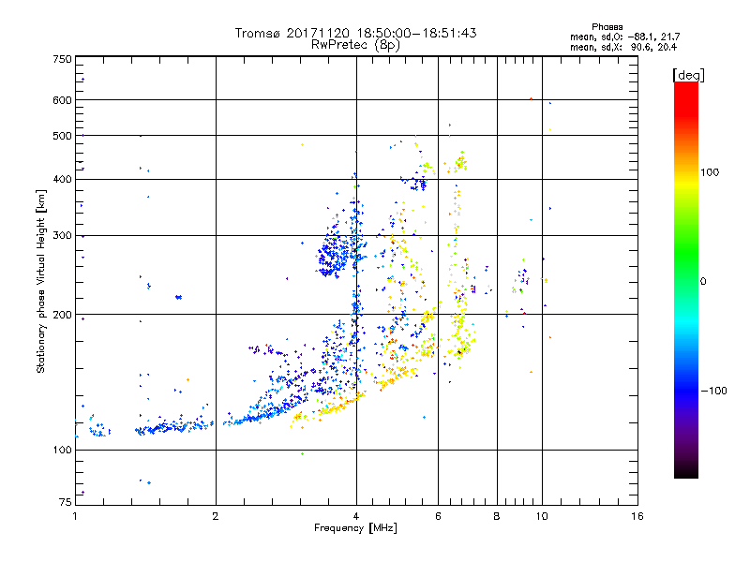
Task: Click the y-axis tick label '600'
Action: click(62, 100)
